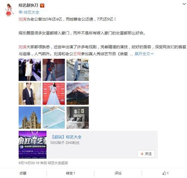This screenshot has height=178, width=187.
Task: Select the 收藏 action tab
Action: pos(23,173)
